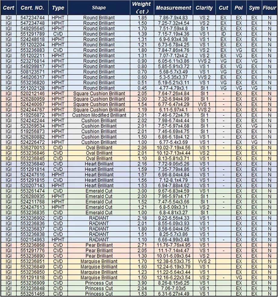
Task: Select measurement 8.55-6.09x3.93
Action: pyautogui.click(x=173, y=224)
